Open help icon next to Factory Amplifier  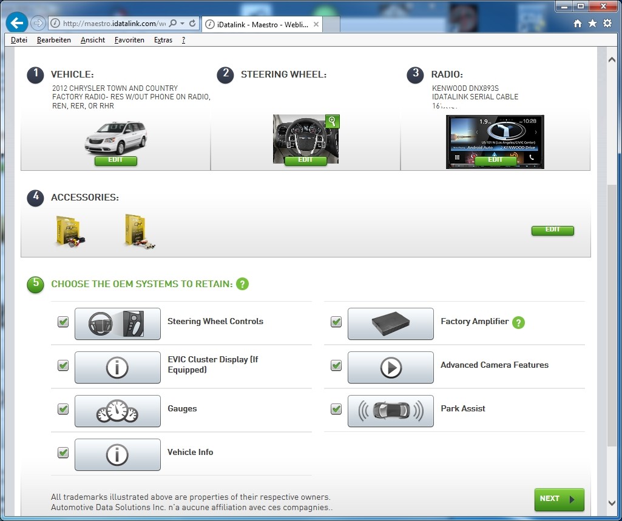point(518,322)
